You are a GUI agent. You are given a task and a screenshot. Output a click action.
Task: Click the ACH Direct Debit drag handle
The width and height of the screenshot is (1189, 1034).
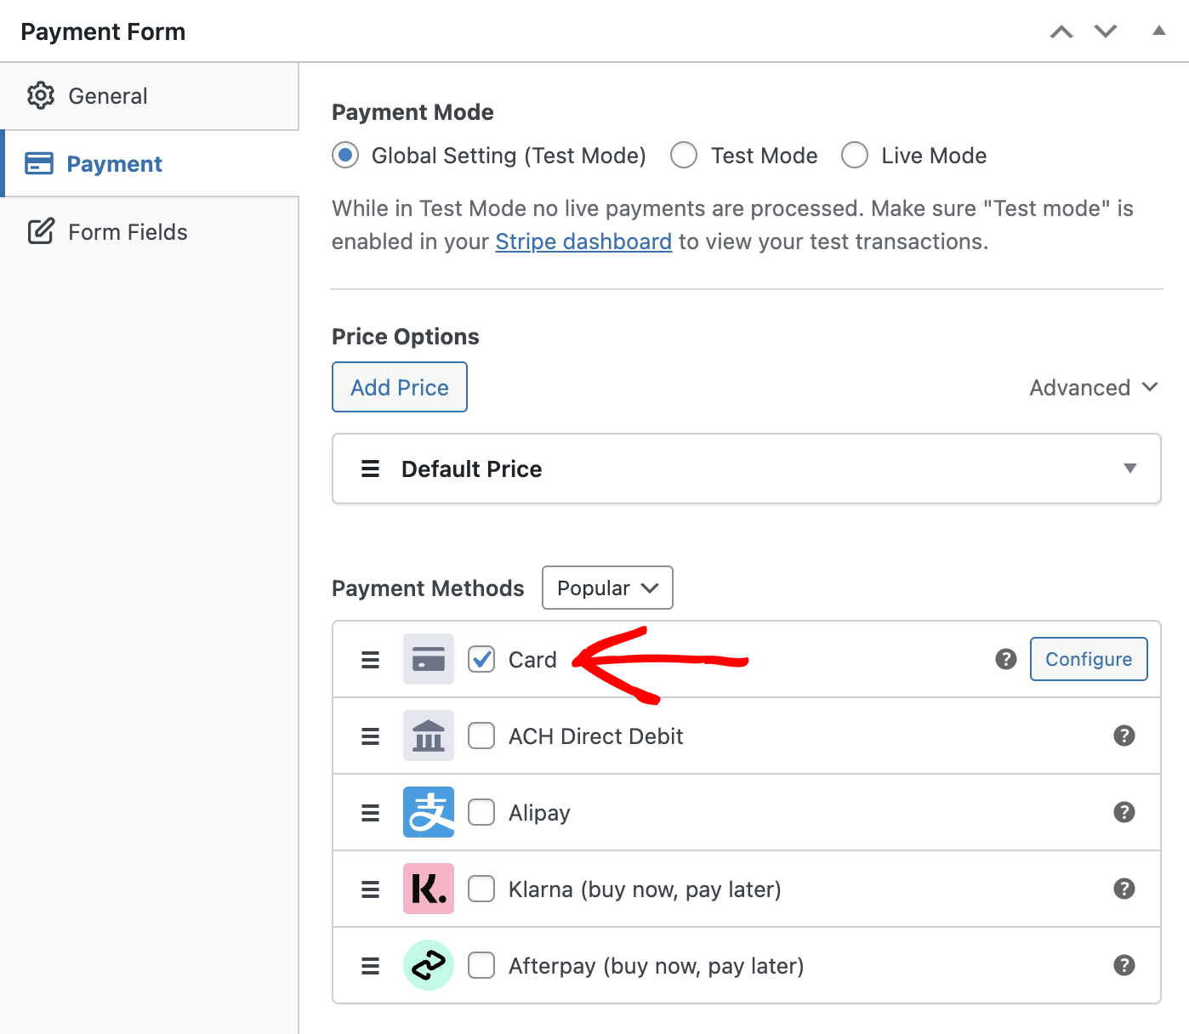pyautogui.click(x=370, y=736)
